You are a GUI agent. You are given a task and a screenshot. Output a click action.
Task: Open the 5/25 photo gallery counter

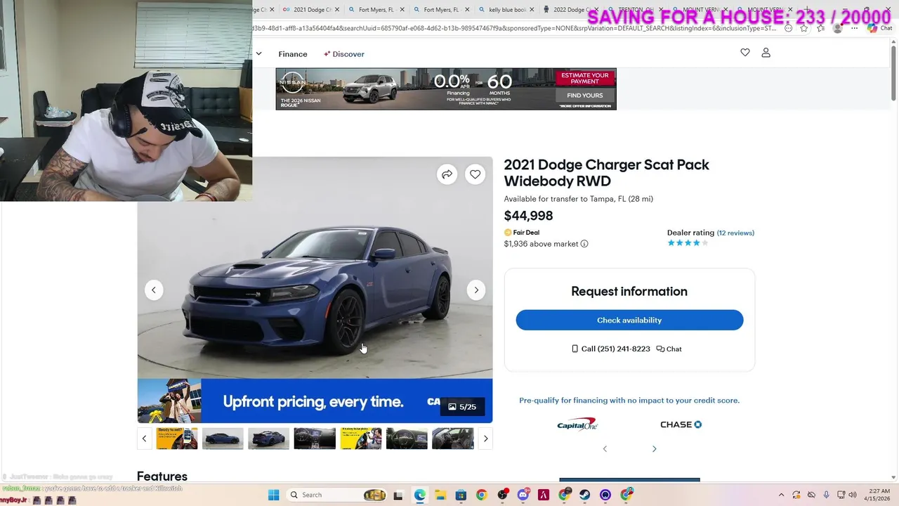(x=462, y=406)
